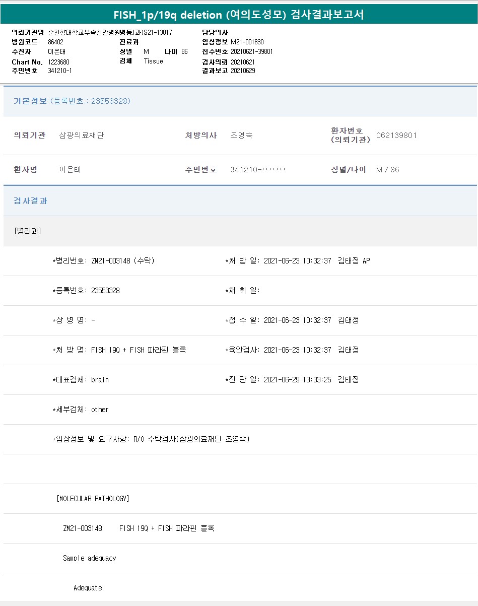This screenshot has height=606, width=478.
Task: Click representative specimen line '*대표검체: brain'
Action: (81, 380)
